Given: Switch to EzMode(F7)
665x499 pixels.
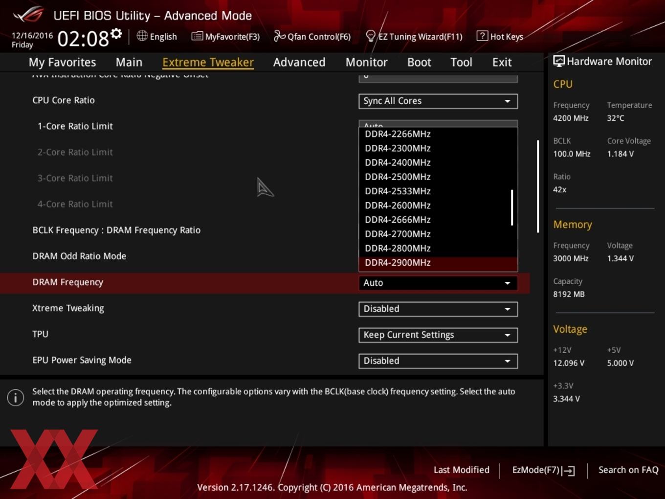Looking at the screenshot, I should [x=543, y=470].
